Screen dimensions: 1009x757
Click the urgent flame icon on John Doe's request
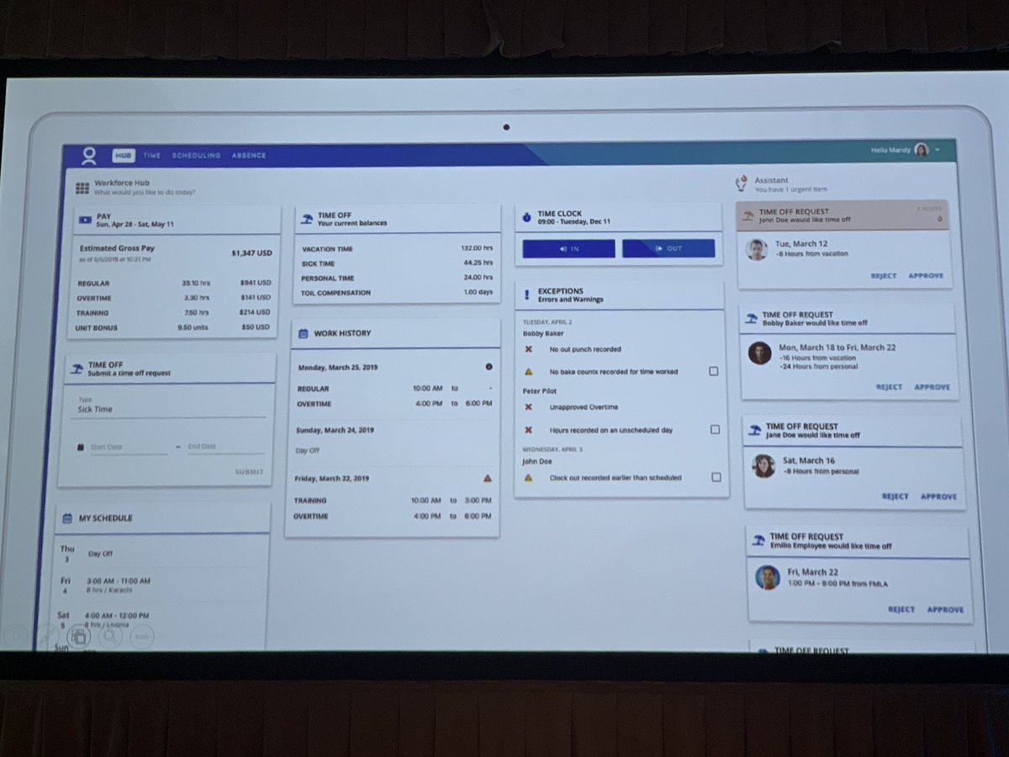[939, 219]
